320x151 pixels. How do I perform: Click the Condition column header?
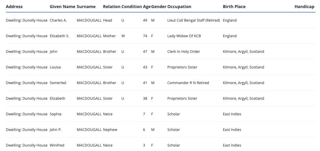131,7
